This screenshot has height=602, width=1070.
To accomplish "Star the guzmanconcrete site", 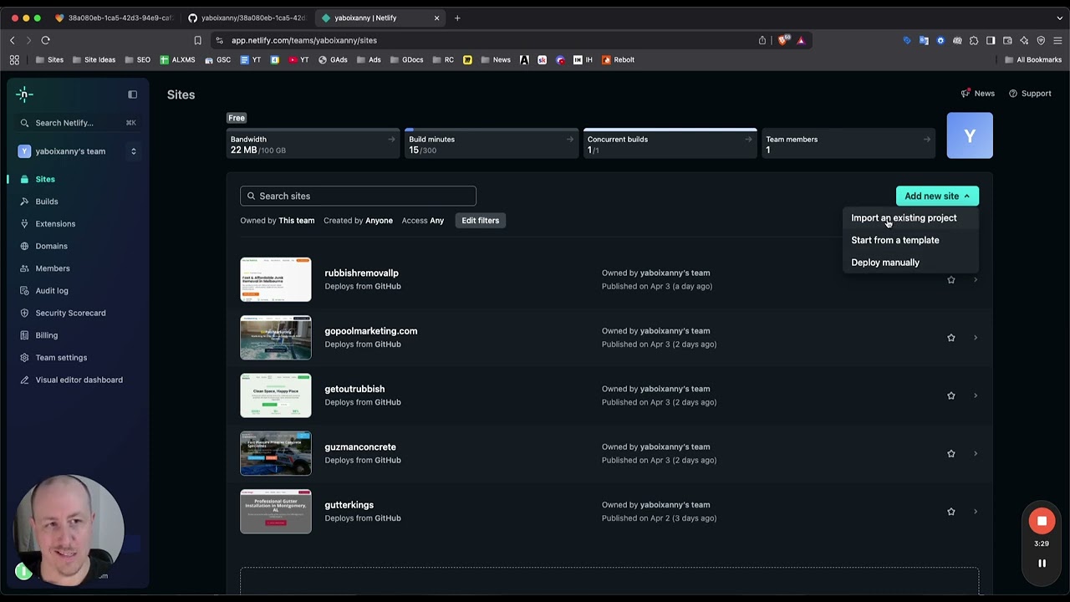I will tap(950, 454).
